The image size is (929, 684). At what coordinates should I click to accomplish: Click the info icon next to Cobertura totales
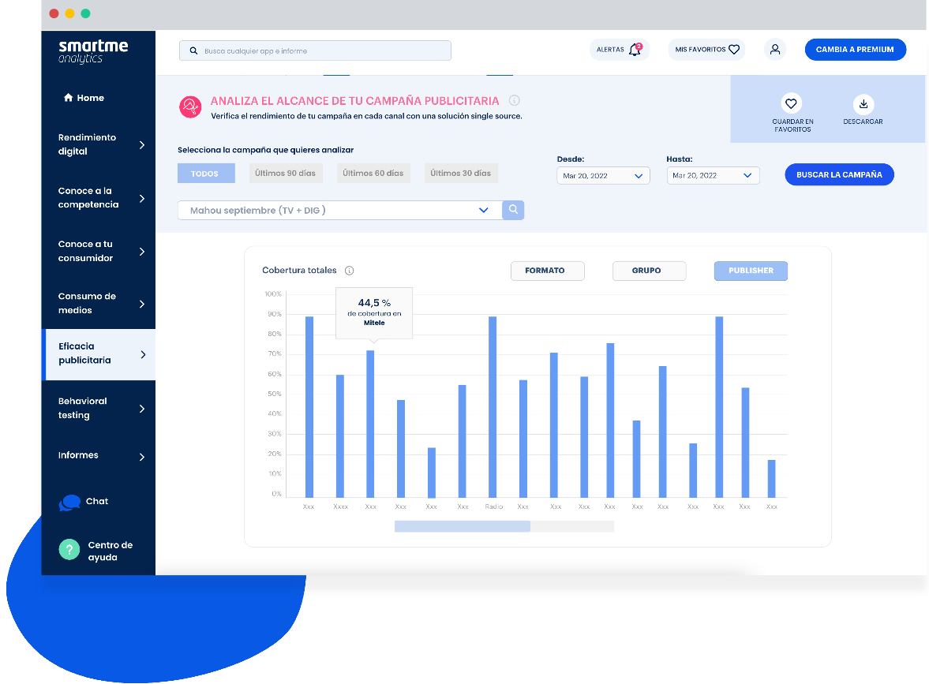[350, 271]
